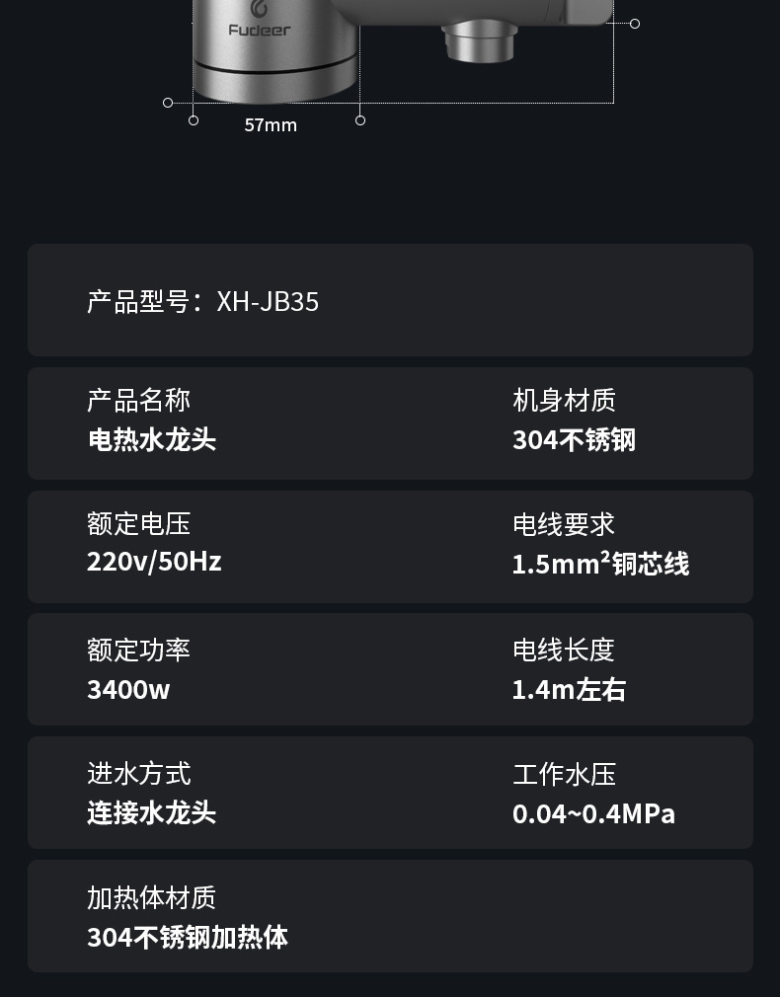The image size is (780, 997).
Task: Click the 57mm dimension label
Action: (x=271, y=125)
